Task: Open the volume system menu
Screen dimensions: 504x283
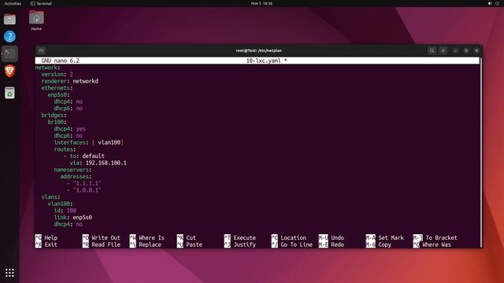Action: [x=490, y=3]
